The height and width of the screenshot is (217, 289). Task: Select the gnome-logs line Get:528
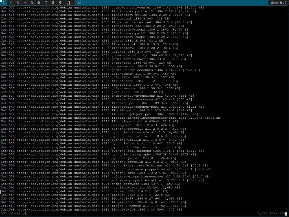pyautogui.click(x=86, y=62)
